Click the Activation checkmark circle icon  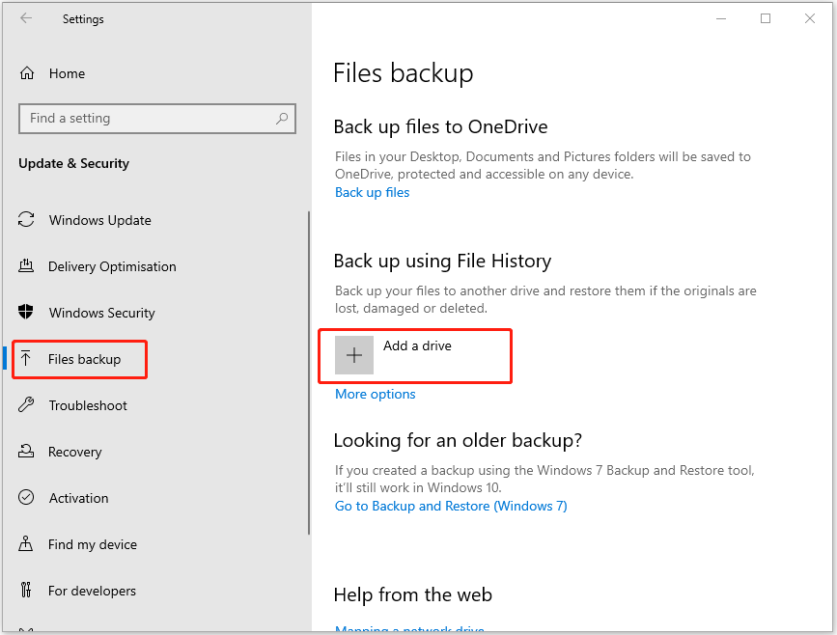point(26,497)
